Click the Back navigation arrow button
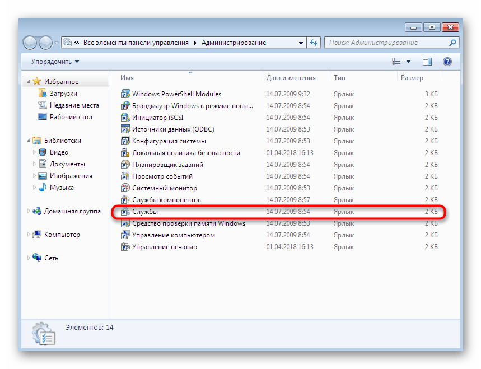481x369 pixels. (30, 43)
